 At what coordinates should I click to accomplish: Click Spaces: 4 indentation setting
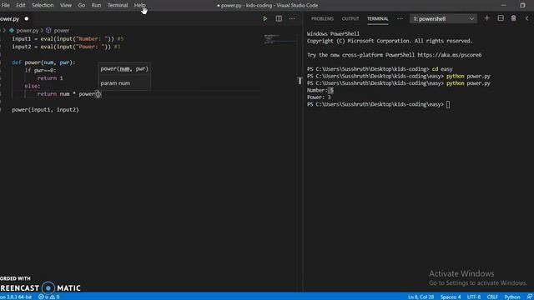pos(451,297)
